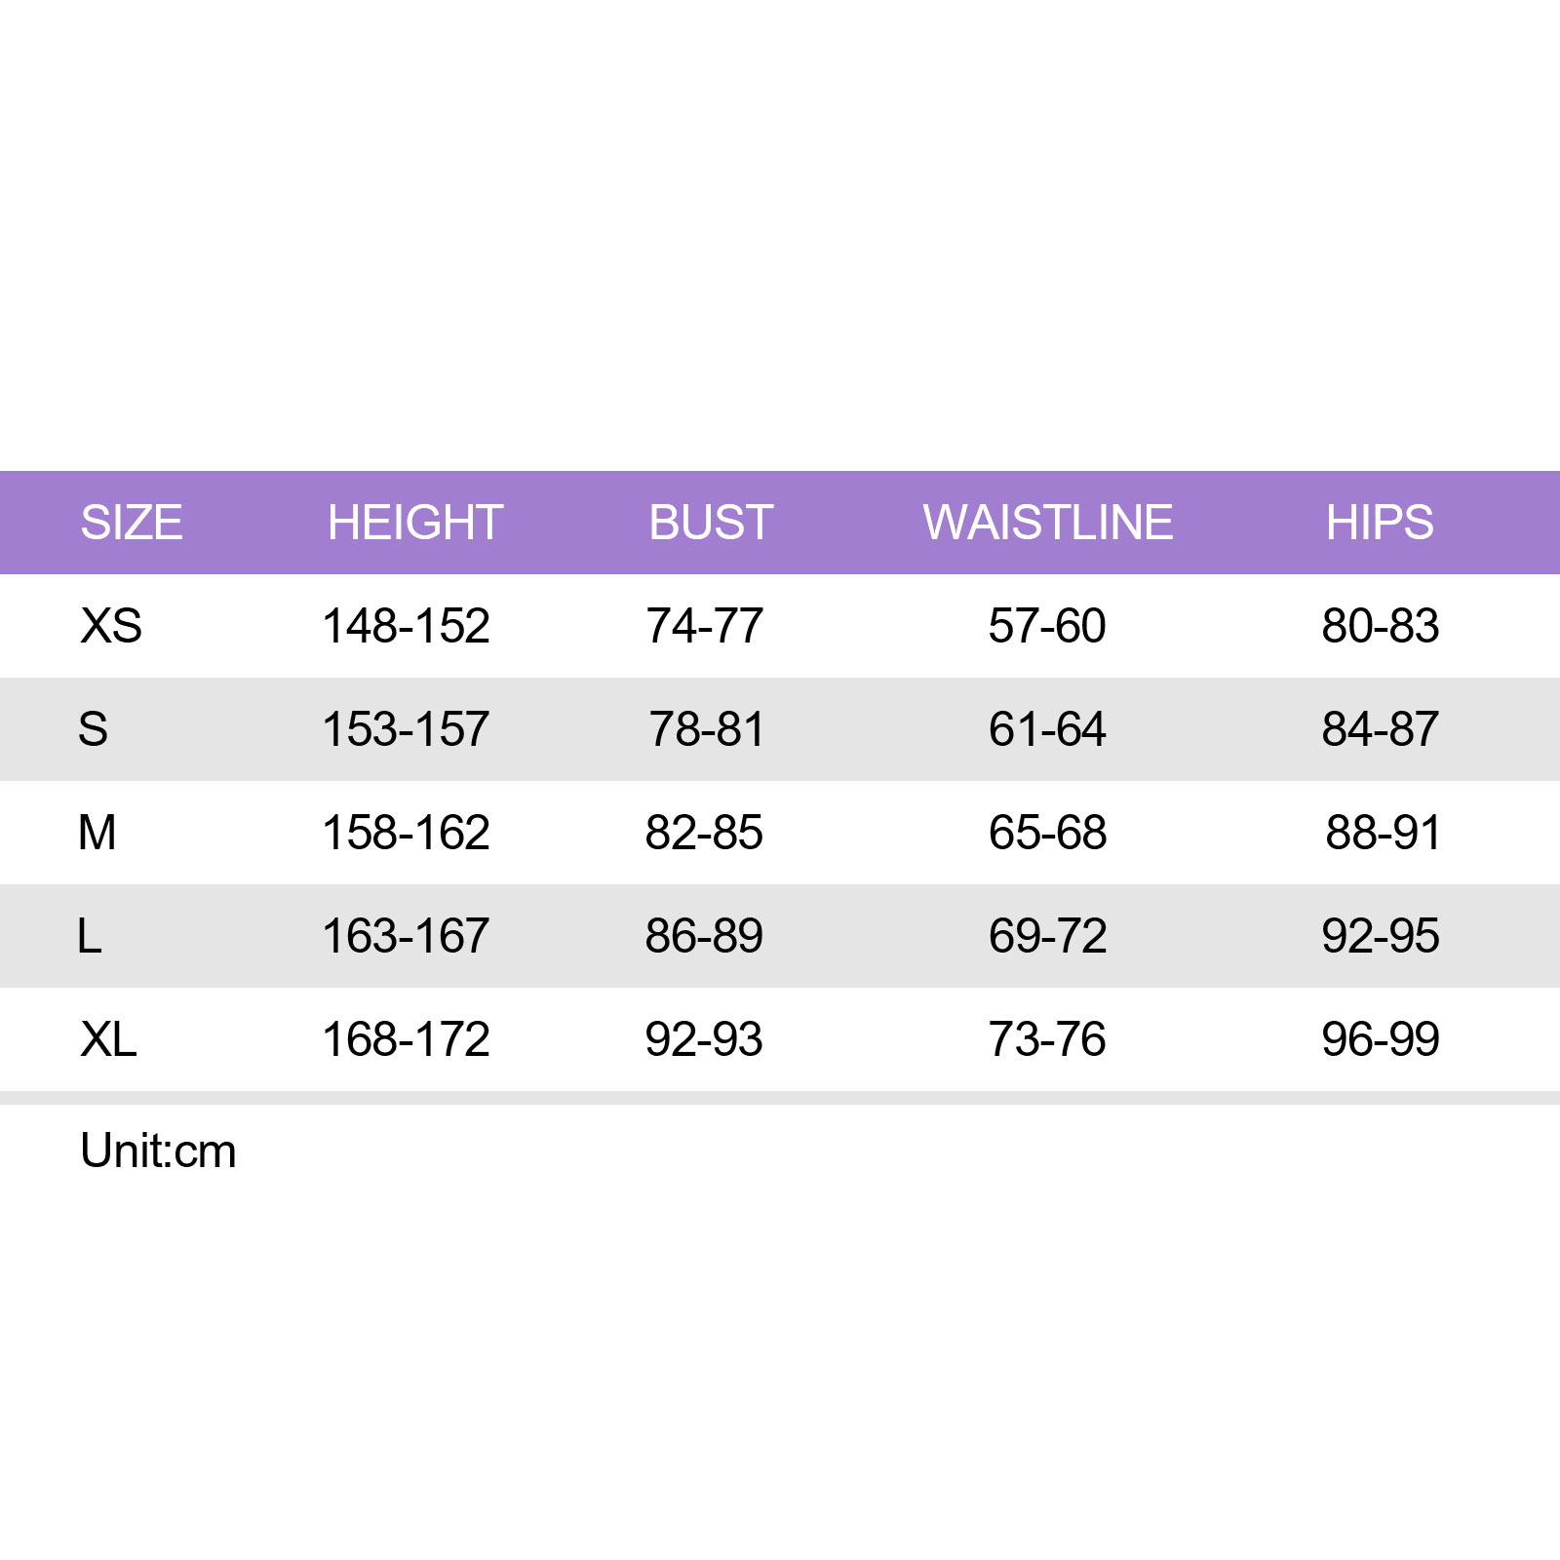The image size is (1560, 1560).
Task: Select hips value 88-91
Action: 1384,833
